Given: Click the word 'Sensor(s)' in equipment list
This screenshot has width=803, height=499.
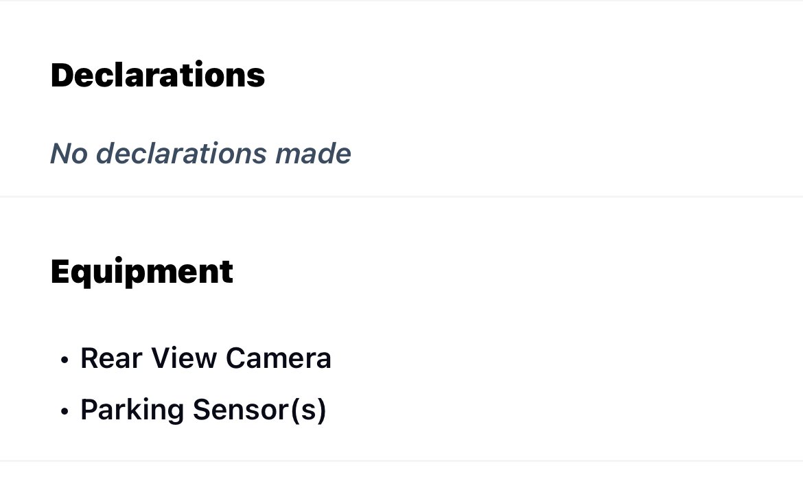Looking at the screenshot, I should click(259, 410).
